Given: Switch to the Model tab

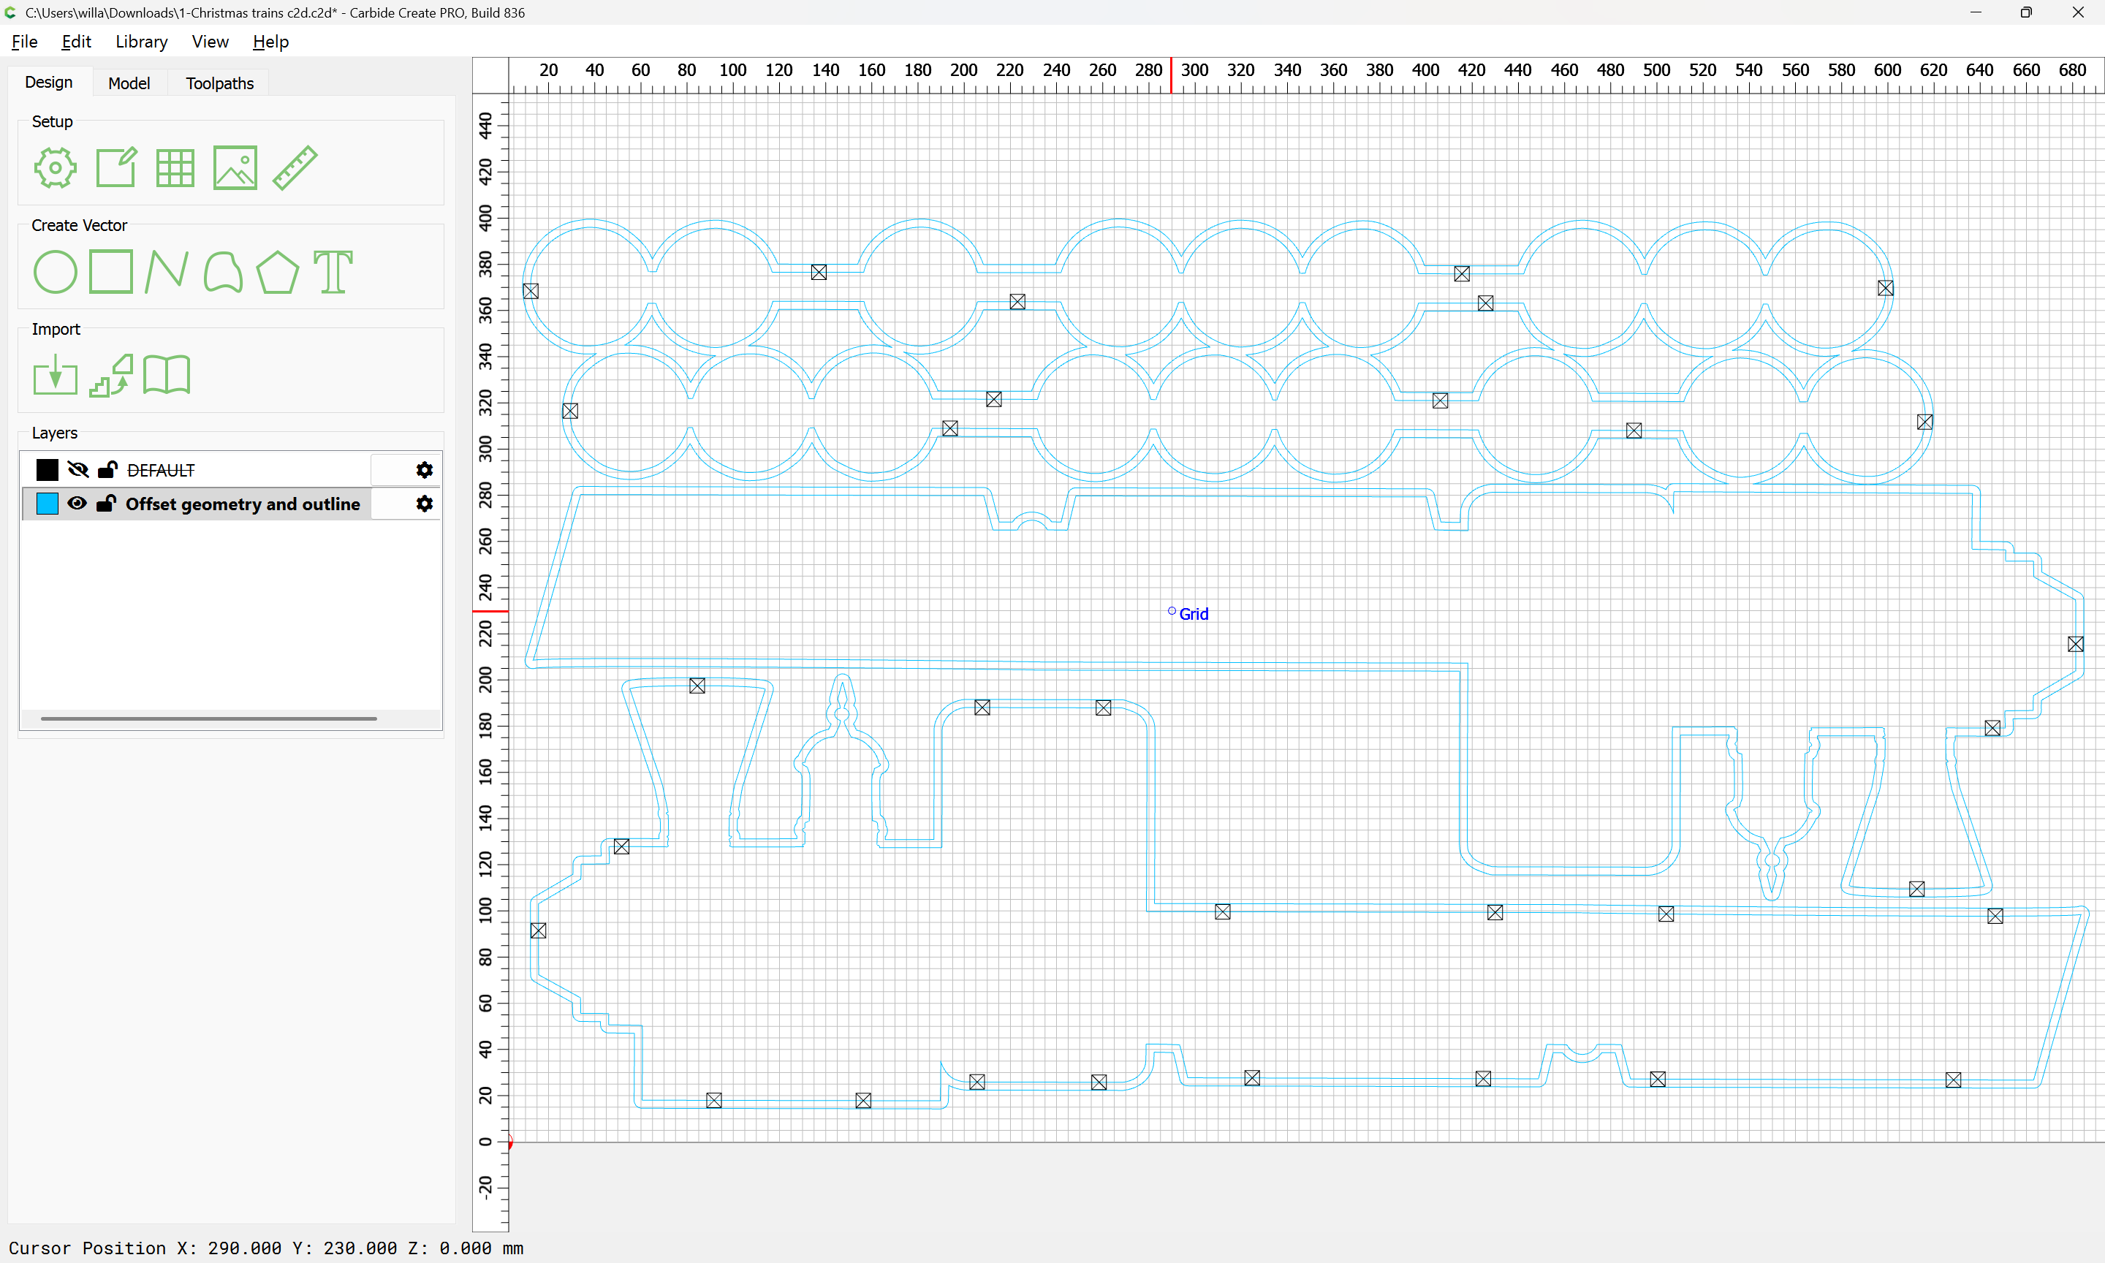Looking at the screenshot, I should (129, 83).
